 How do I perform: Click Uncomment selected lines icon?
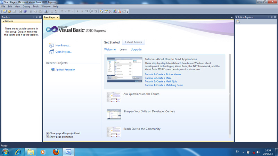click(x=56, y=11)
